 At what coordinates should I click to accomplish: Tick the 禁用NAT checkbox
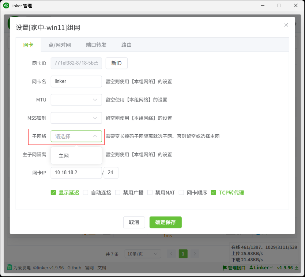(x=150, y=193)
